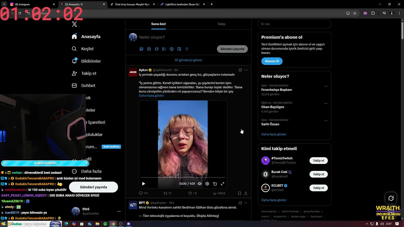Open the options for the Fenerbahçe Başkanı trend

(326, 86)
